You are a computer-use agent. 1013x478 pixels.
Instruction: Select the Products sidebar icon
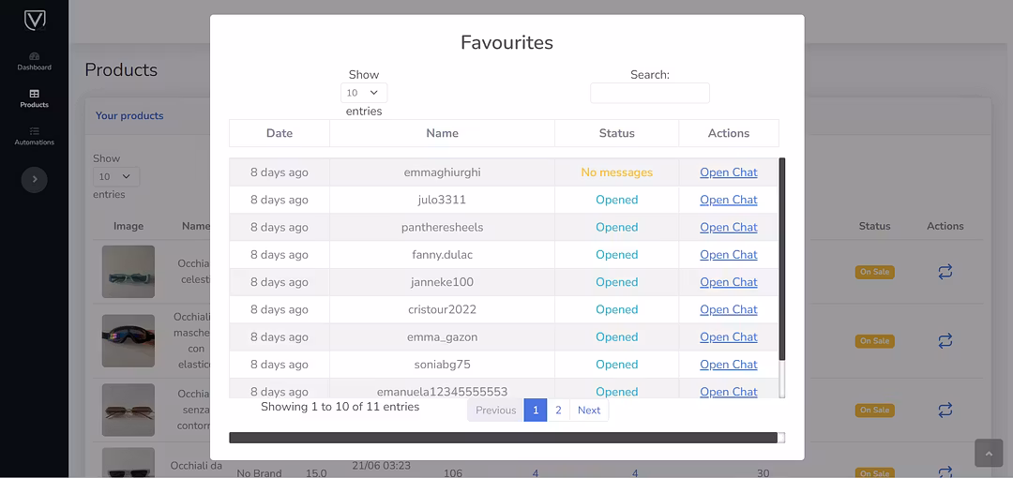[x=35, y=98]
